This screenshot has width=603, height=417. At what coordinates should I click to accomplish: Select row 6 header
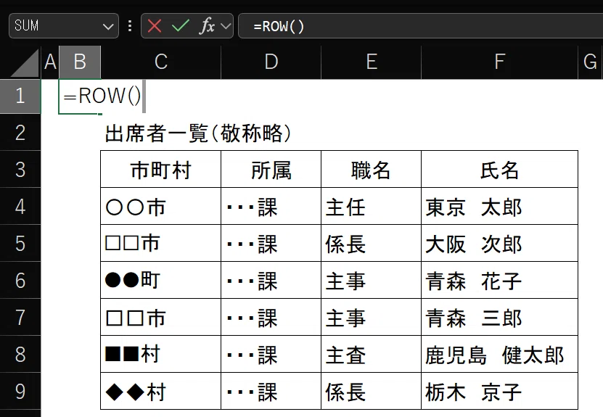[x=20, y=280]
